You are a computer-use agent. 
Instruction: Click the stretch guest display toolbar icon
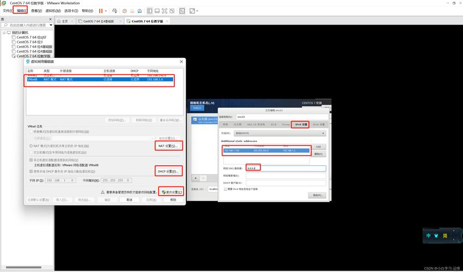click(x=192, y=11)
